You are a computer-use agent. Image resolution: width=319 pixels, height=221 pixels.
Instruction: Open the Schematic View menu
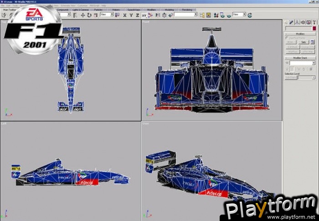tap(68, 6)
